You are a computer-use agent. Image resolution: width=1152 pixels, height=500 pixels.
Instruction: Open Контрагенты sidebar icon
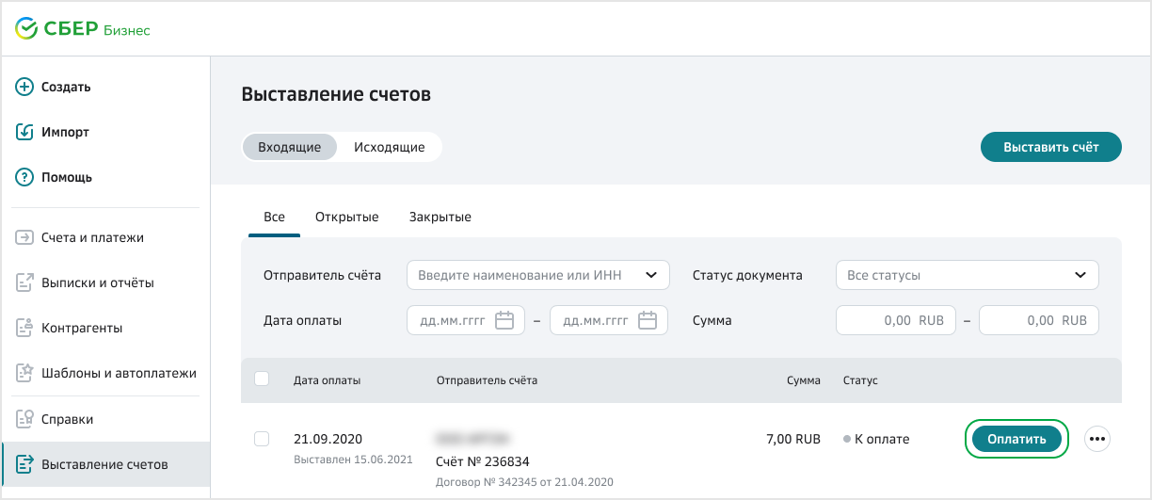(25, 328)
